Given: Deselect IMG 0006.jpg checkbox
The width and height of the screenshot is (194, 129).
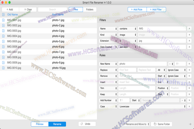Looking at the screenshot, I should (x=3, y=47).
